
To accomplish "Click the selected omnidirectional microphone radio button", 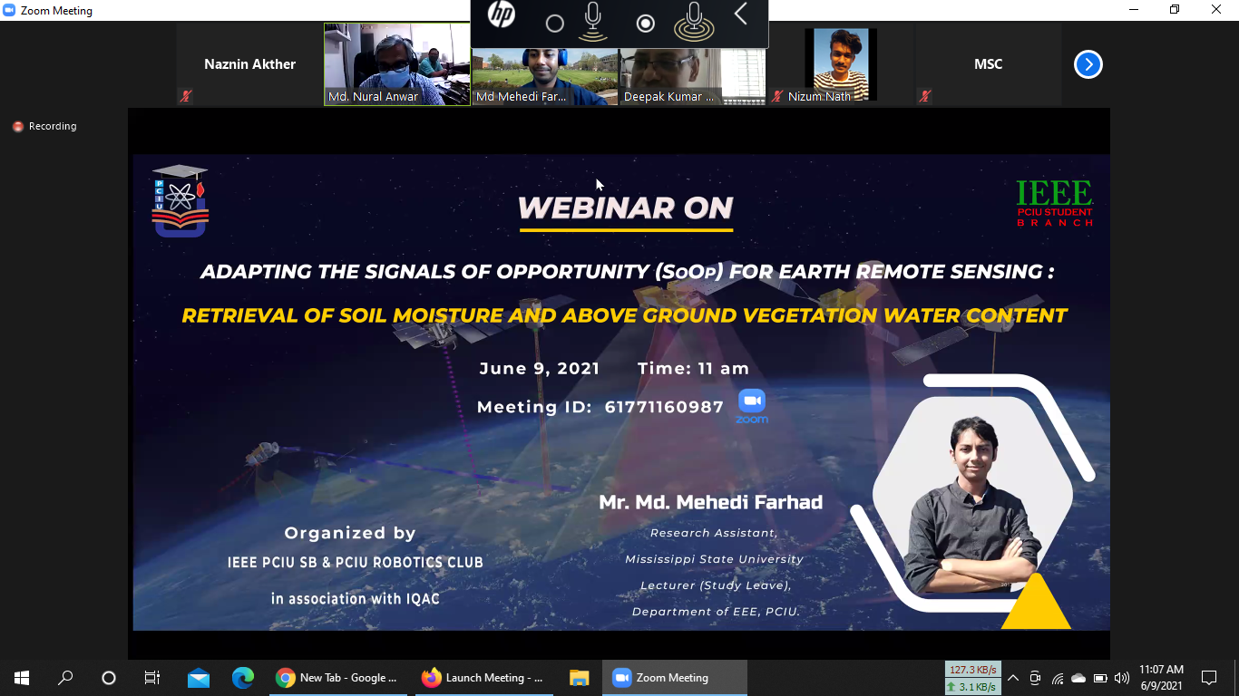I will tap(646, 24).
